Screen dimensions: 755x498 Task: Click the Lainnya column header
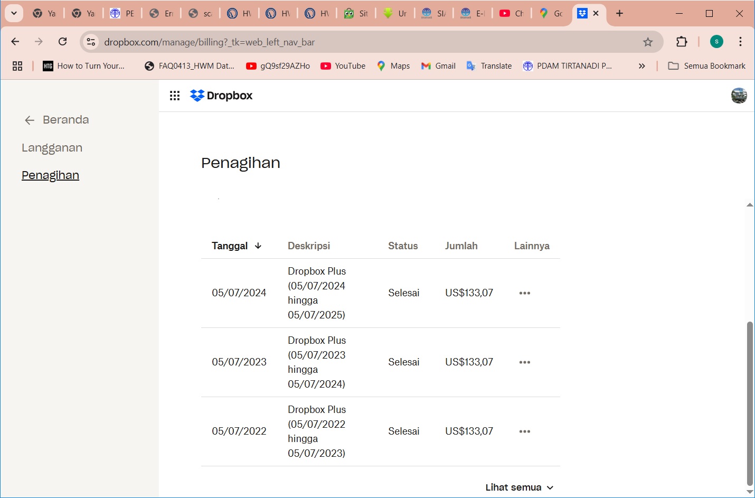click(532, 246)
